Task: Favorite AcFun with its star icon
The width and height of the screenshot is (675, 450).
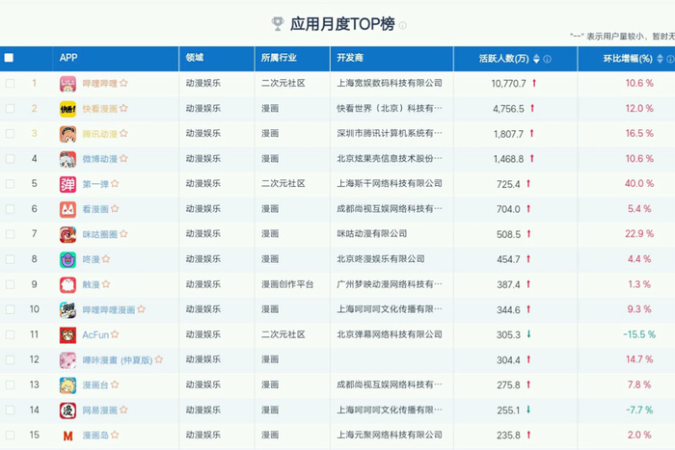Action: pos(115,334)
